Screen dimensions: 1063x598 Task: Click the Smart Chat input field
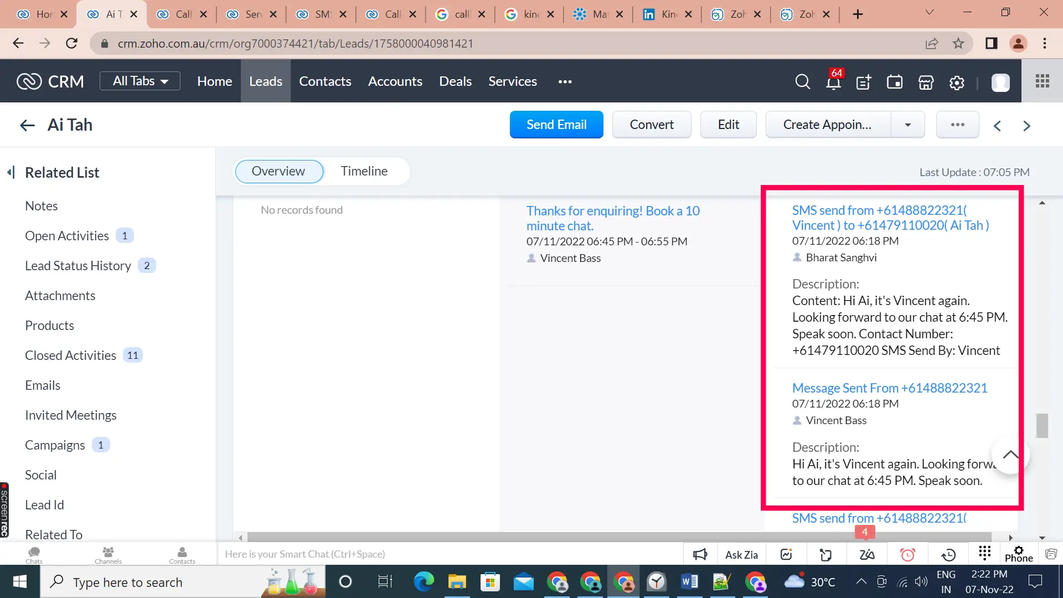[388, 554]
